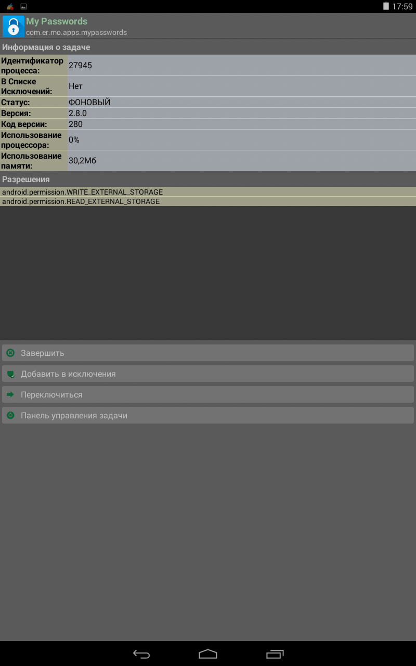This screenshot has width=416, height=666.
Task: Tap the Панель управления задачи gear icon
Action: pyautogui.click(x=10, y=415)
